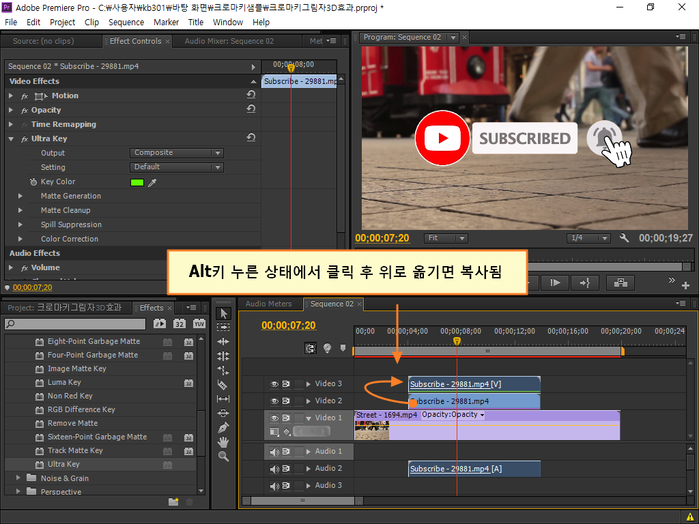The width and height of the screenshot is (699, 524).
Task: Click the Set Encore Chapter Marker icon
Action: [x=327, y=348]
